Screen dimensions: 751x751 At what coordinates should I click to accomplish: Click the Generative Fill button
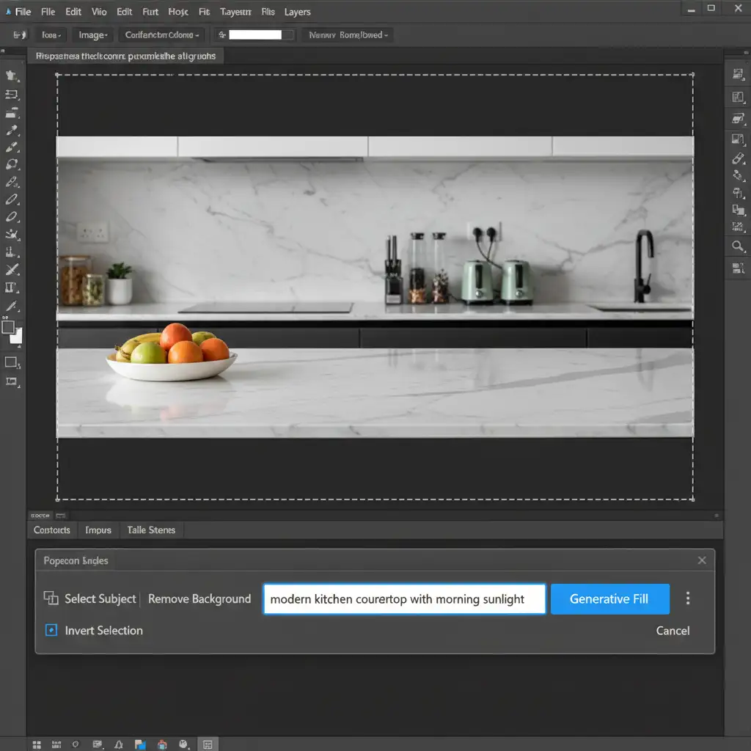(609, 598)
